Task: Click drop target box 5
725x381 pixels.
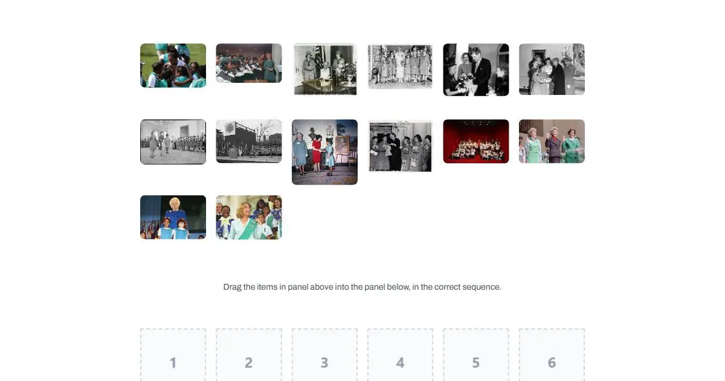Action: click(x=476, y=357)
